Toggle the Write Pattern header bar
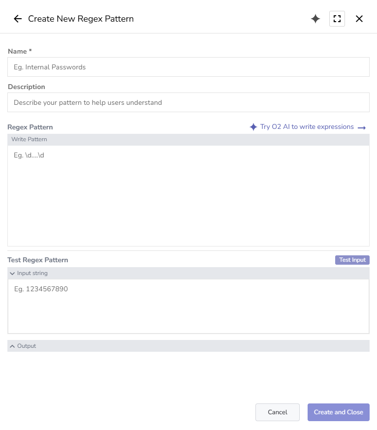Image resolution: width=377 pixels, height=430 pixels. pyautogui.click(x=188, y=139)
